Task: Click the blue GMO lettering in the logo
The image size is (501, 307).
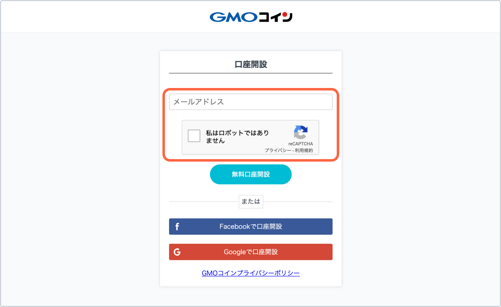Action: 234,17
